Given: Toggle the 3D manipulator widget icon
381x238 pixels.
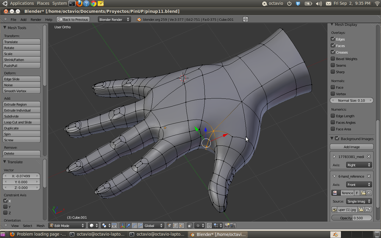Looking at the screenshot, I should click(x=122, y=226).
